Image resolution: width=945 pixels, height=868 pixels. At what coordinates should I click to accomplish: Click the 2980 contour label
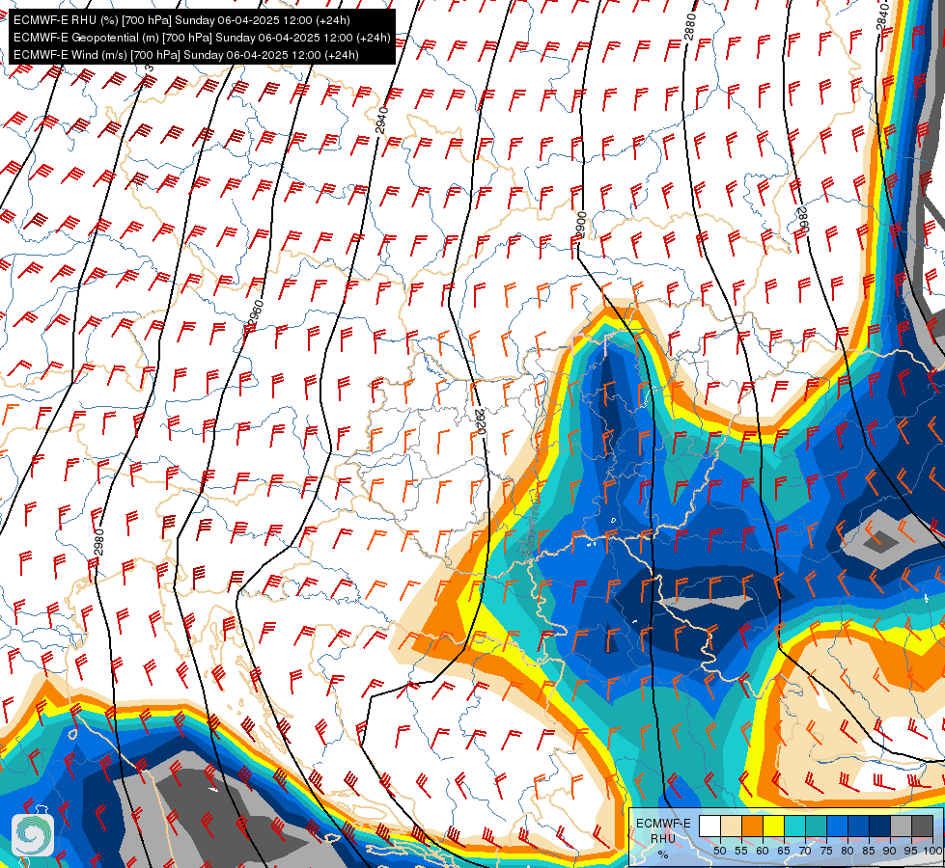(x=99, y=542)
